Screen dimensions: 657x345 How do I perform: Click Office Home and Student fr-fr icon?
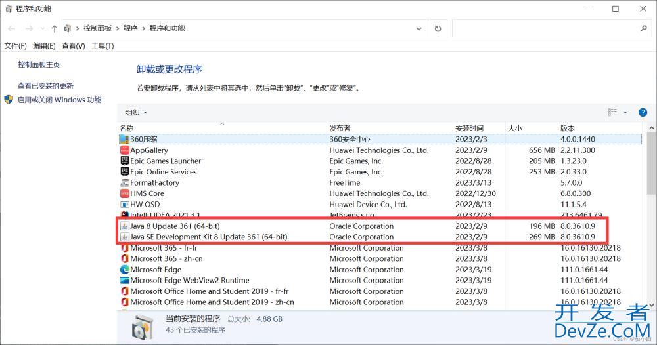(124, 291)
